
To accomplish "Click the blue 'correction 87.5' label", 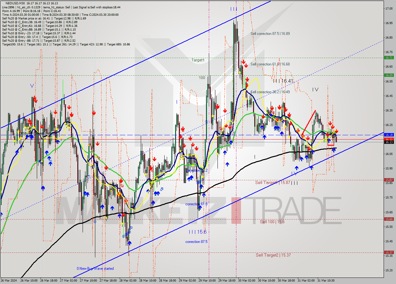I will pos(196,242).
